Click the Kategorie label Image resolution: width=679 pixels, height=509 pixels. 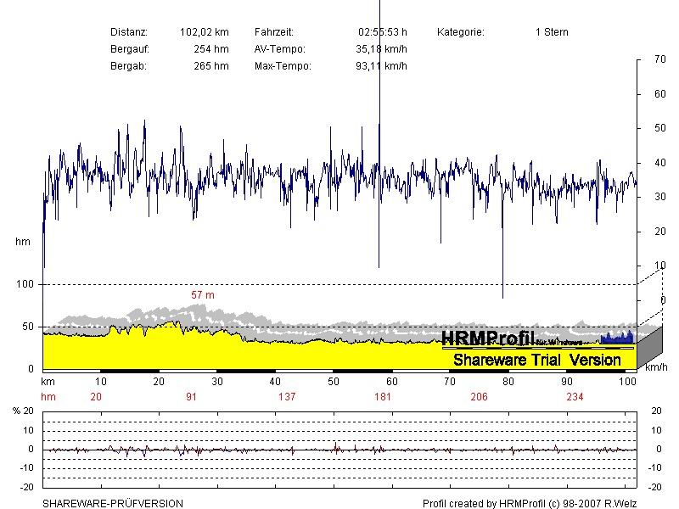[x=460, y=32]
